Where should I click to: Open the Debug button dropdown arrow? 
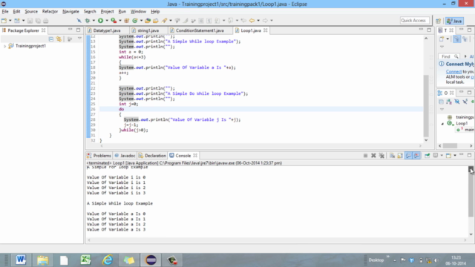pyautogui.click(x=94, y=21)
